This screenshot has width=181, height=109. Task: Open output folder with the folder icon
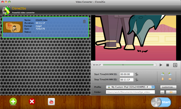coord(171,92)
